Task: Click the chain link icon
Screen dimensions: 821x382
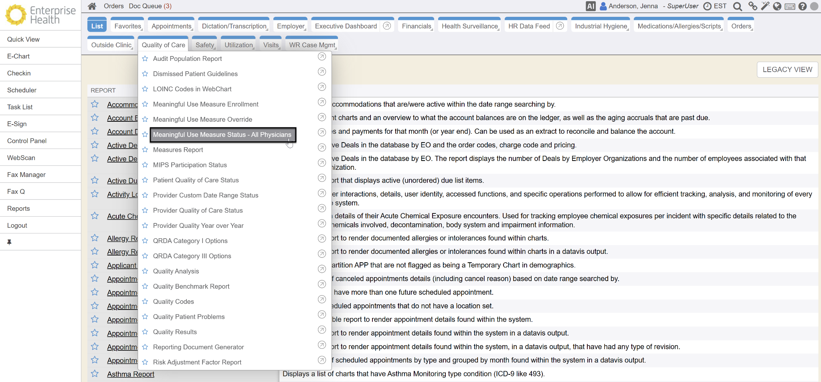Action: 752,6
